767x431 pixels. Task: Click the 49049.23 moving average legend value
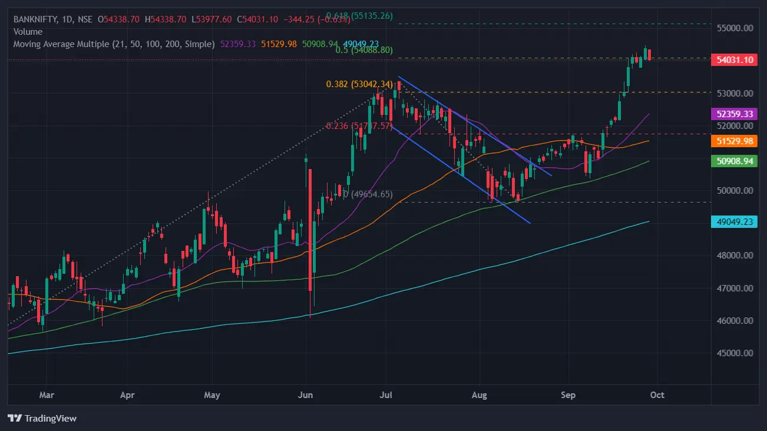(361, 44)
